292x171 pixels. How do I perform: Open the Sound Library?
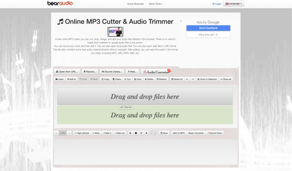point(112,71)
